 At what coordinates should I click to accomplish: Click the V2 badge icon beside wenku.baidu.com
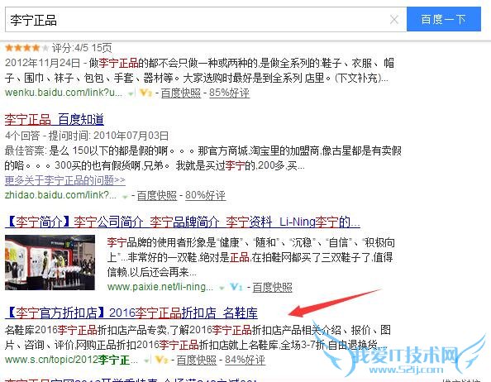point(145,93)
